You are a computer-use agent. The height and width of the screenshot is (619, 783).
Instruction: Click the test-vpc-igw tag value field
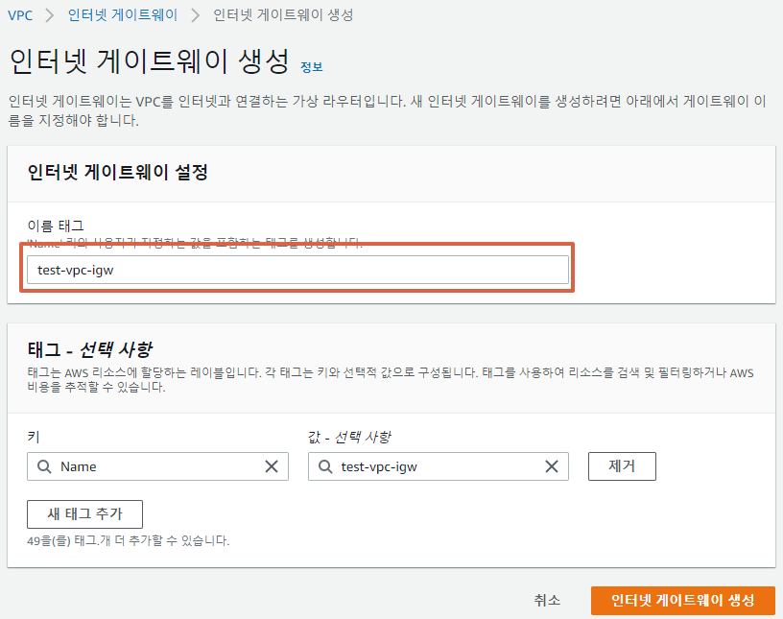click(439, 466)
